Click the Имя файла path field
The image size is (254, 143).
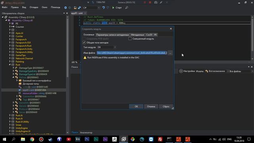132,53
